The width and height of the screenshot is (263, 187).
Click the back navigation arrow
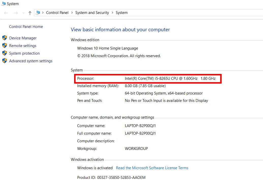click(x=6, y=12)
